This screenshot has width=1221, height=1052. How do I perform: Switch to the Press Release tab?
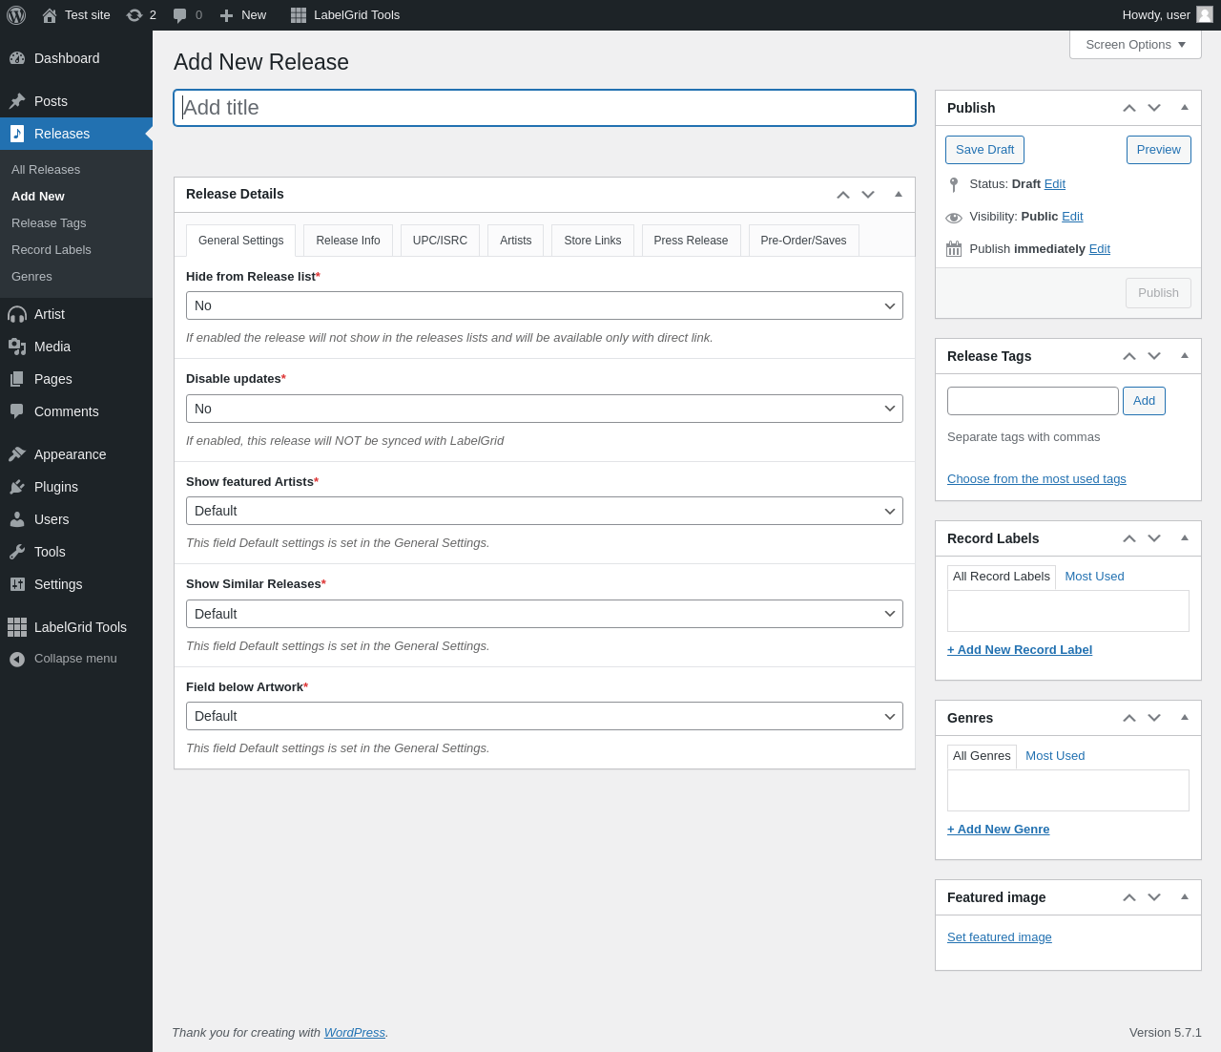click(x=691, y=241)
